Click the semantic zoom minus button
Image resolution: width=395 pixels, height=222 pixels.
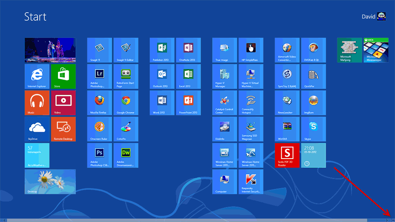click(393, 220)
